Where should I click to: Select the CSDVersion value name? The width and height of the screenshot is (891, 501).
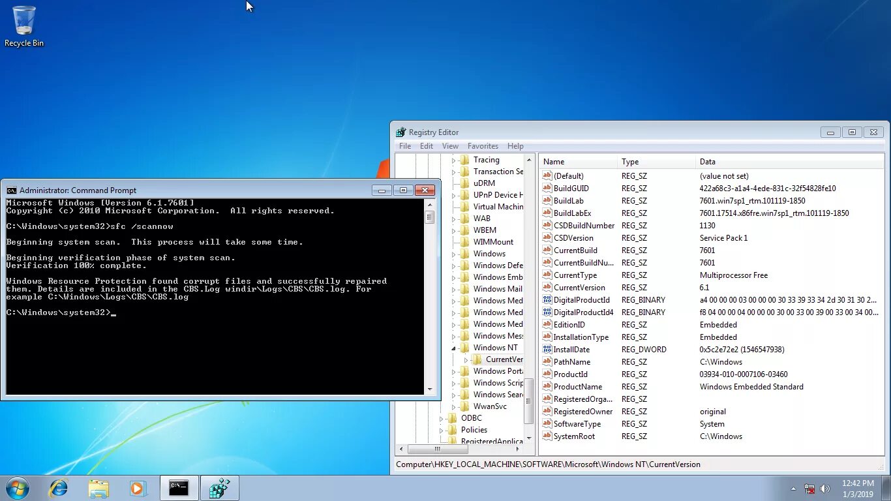coord(573,238)
